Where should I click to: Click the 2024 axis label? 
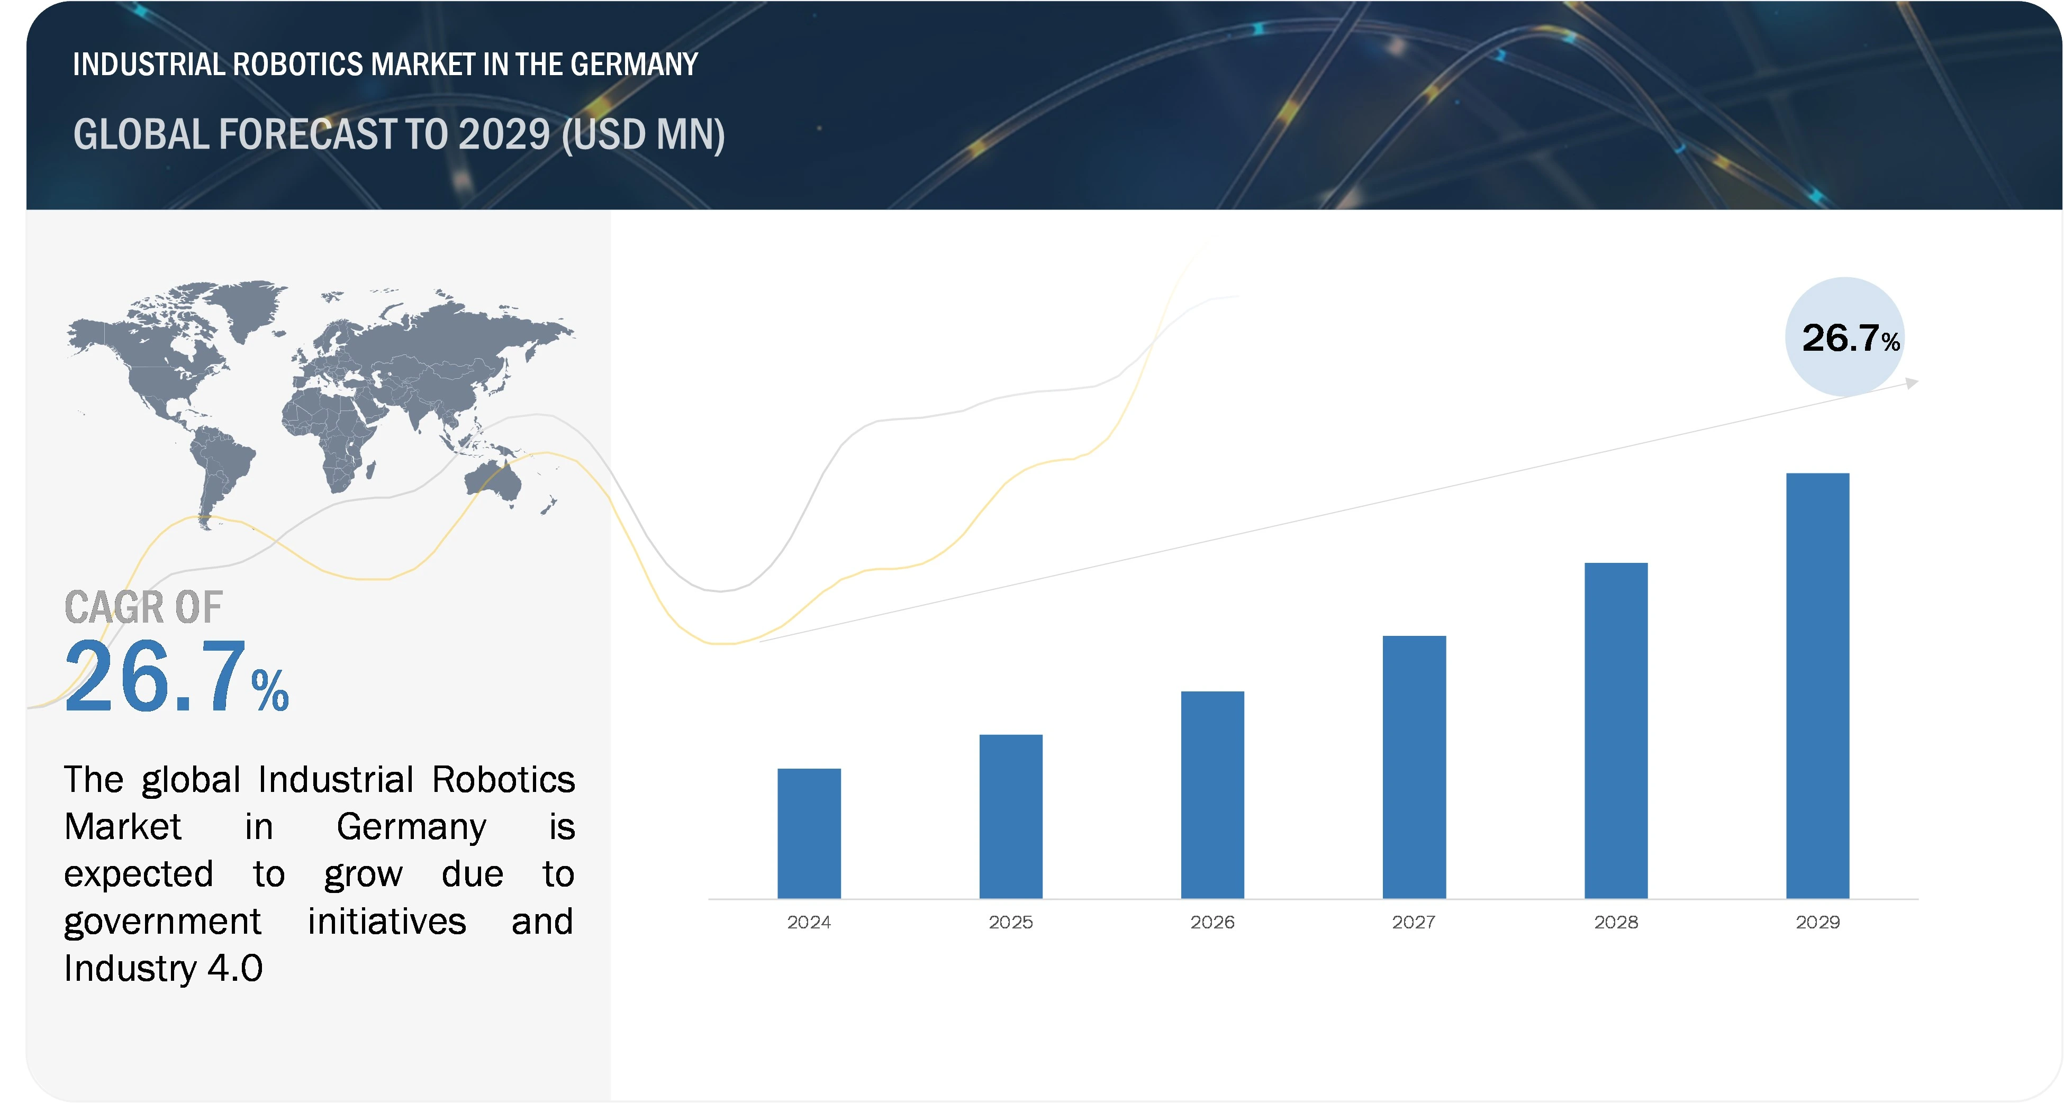(809, 922)
